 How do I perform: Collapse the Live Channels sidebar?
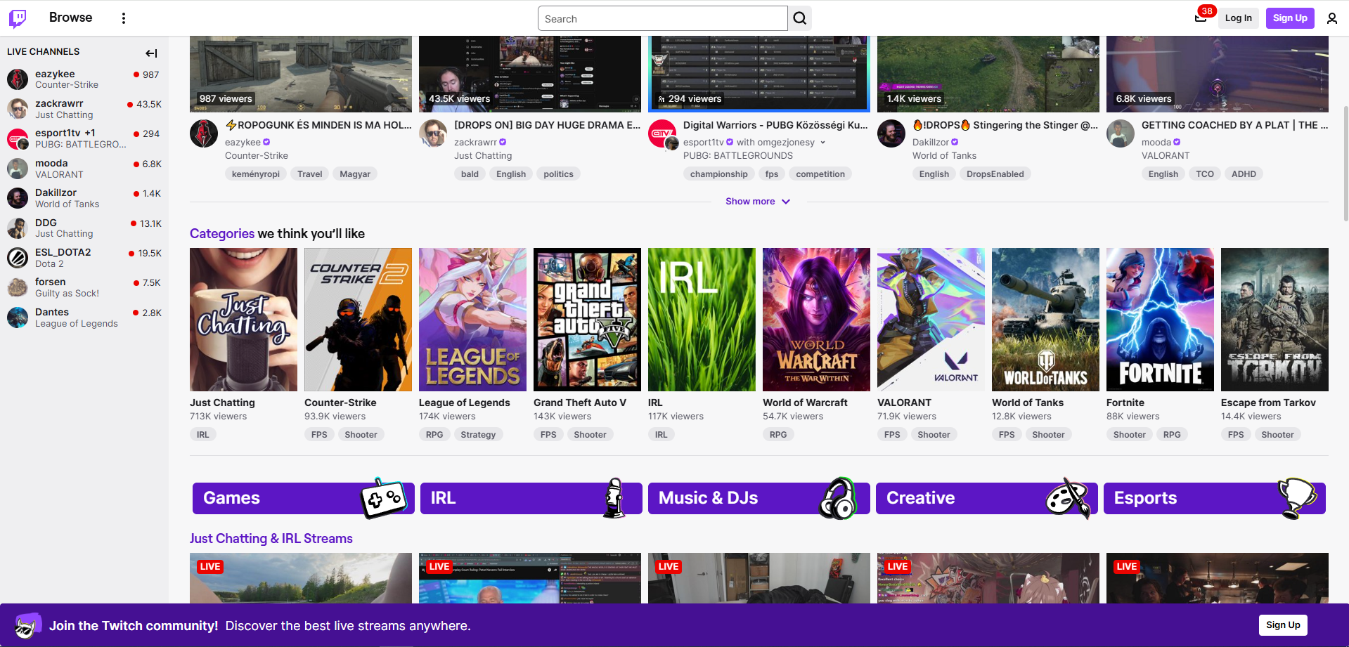[151, 53]
